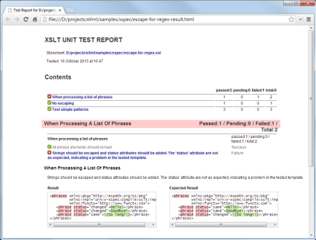
Task: Click 'All phrase elements should remain' text
Action: pyautogui.click(x=82, y=147)
